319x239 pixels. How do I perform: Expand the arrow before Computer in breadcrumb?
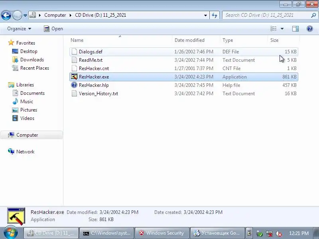click(x=40, y=15)
